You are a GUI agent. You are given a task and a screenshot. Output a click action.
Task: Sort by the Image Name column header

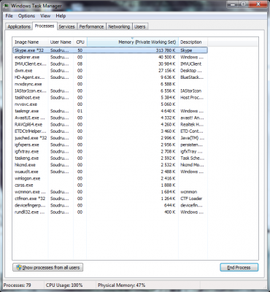[30, 42]
